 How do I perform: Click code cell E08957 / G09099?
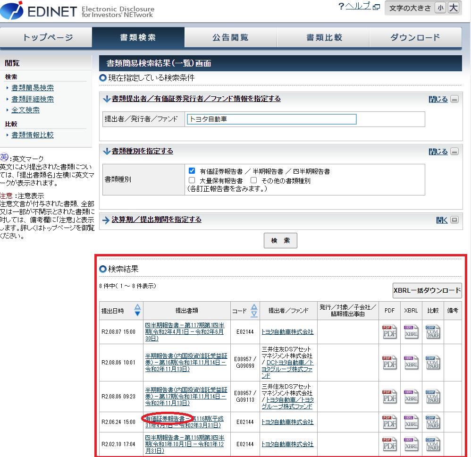(245, 363)
